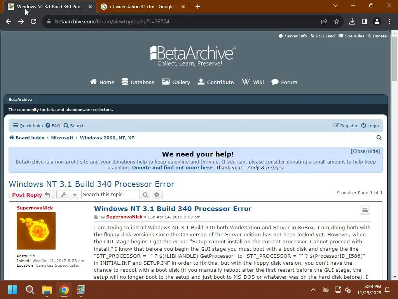Go back to the previous page
The image size is (398, 299).
[9, 22]
